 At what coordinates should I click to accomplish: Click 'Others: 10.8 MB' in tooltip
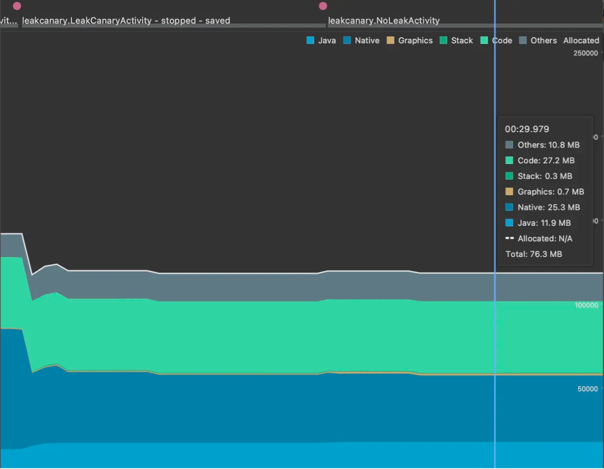click(x=549, y=145)
